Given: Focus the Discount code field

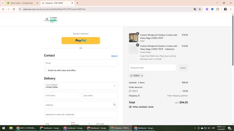Looking at the screenshot, I should pos(152,68).
